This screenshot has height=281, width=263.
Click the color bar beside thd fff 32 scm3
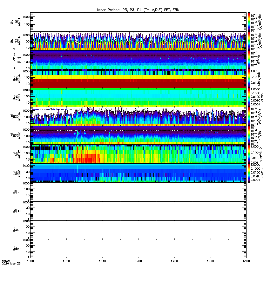[x=249, y=135]
